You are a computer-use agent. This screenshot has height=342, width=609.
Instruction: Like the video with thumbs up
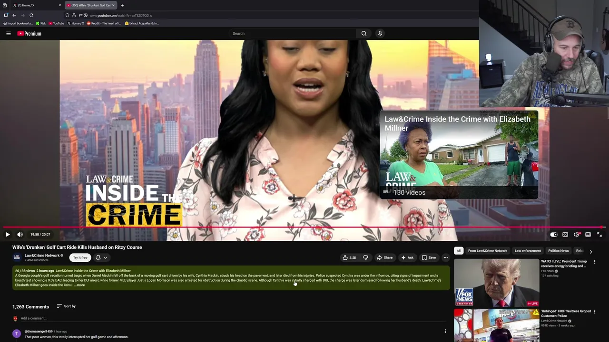(x=349, y=257)
